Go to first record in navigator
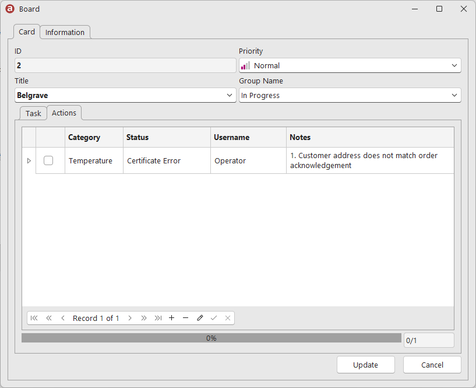The height and width of the screenshot is (388, 476). [x=34, y=318]
